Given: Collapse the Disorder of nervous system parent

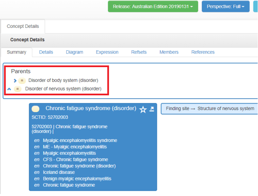Looking at the screenshot, I should pyautogui.click(x=9, y=89).
